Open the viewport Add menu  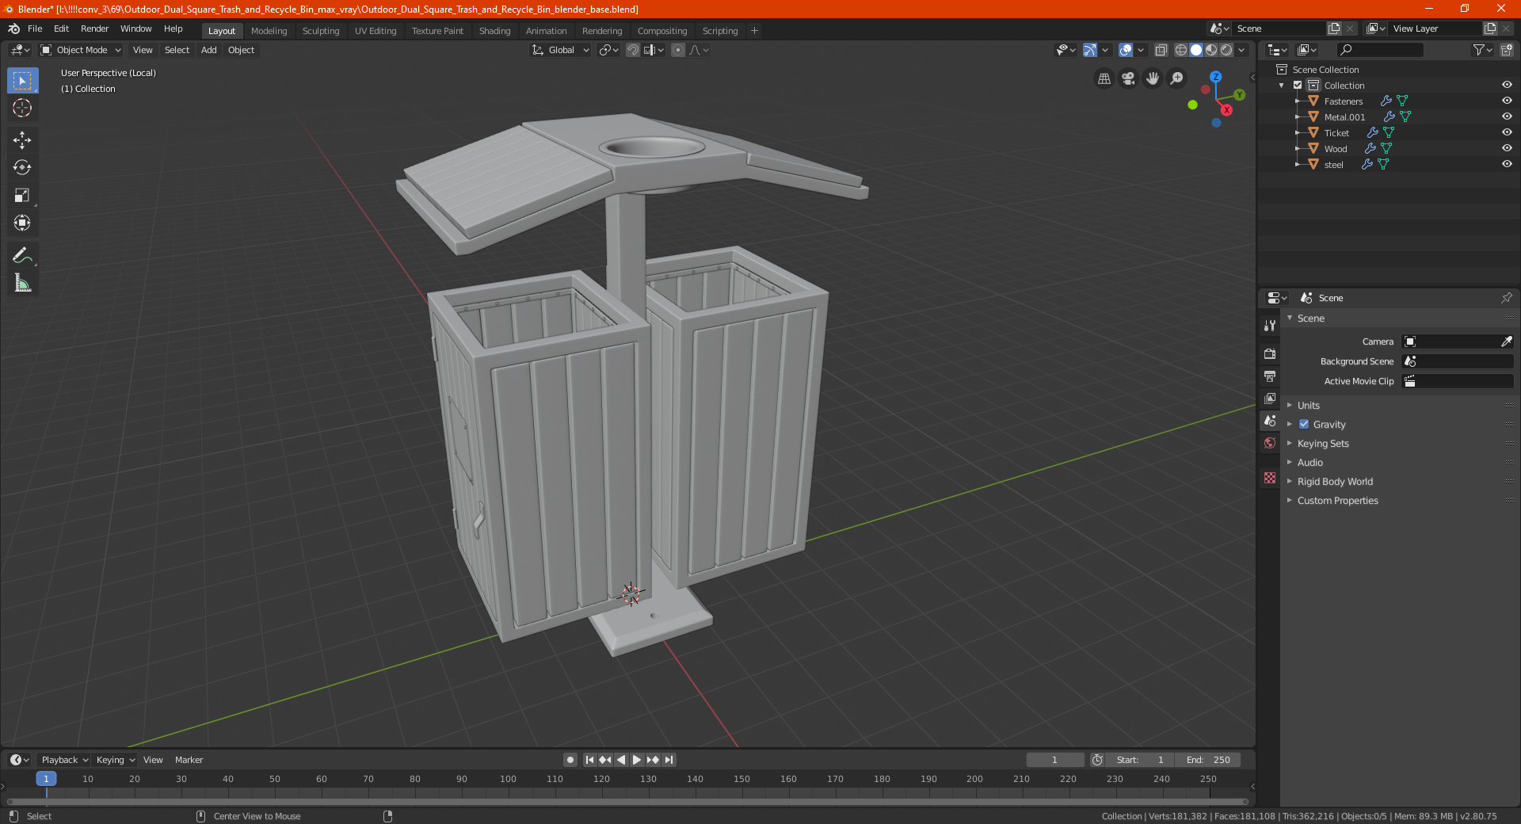coord(208,50)
